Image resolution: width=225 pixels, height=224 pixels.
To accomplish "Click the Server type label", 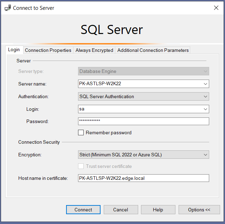I will point(31,71).
